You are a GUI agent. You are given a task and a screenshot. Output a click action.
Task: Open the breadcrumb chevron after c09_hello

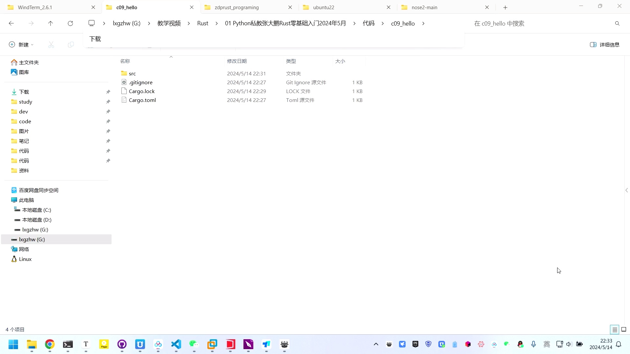point(424,23)
